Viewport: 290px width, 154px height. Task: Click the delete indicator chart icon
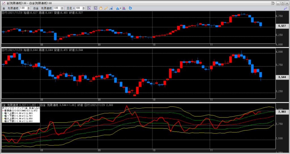pos(124,8)
